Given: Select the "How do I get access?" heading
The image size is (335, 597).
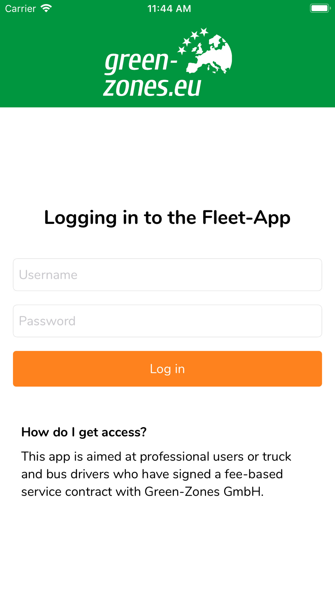Looking at the screenshot, I should tap(84, 432).
